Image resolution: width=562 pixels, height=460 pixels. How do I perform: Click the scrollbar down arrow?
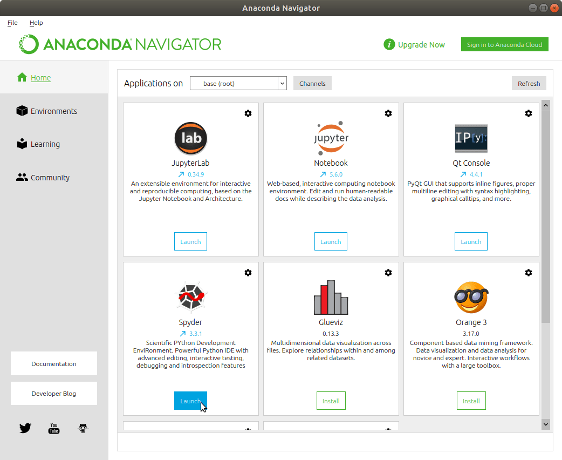[x=546, y=424]
